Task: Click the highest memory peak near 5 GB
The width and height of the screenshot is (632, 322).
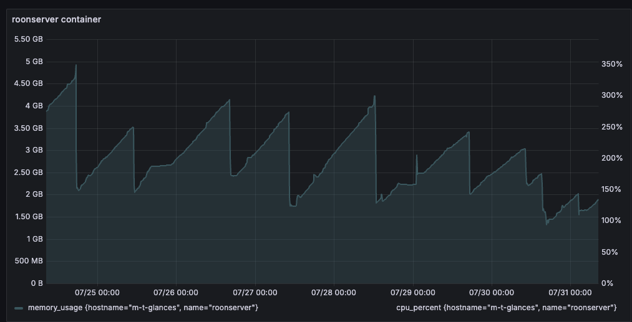Action: 75,65
